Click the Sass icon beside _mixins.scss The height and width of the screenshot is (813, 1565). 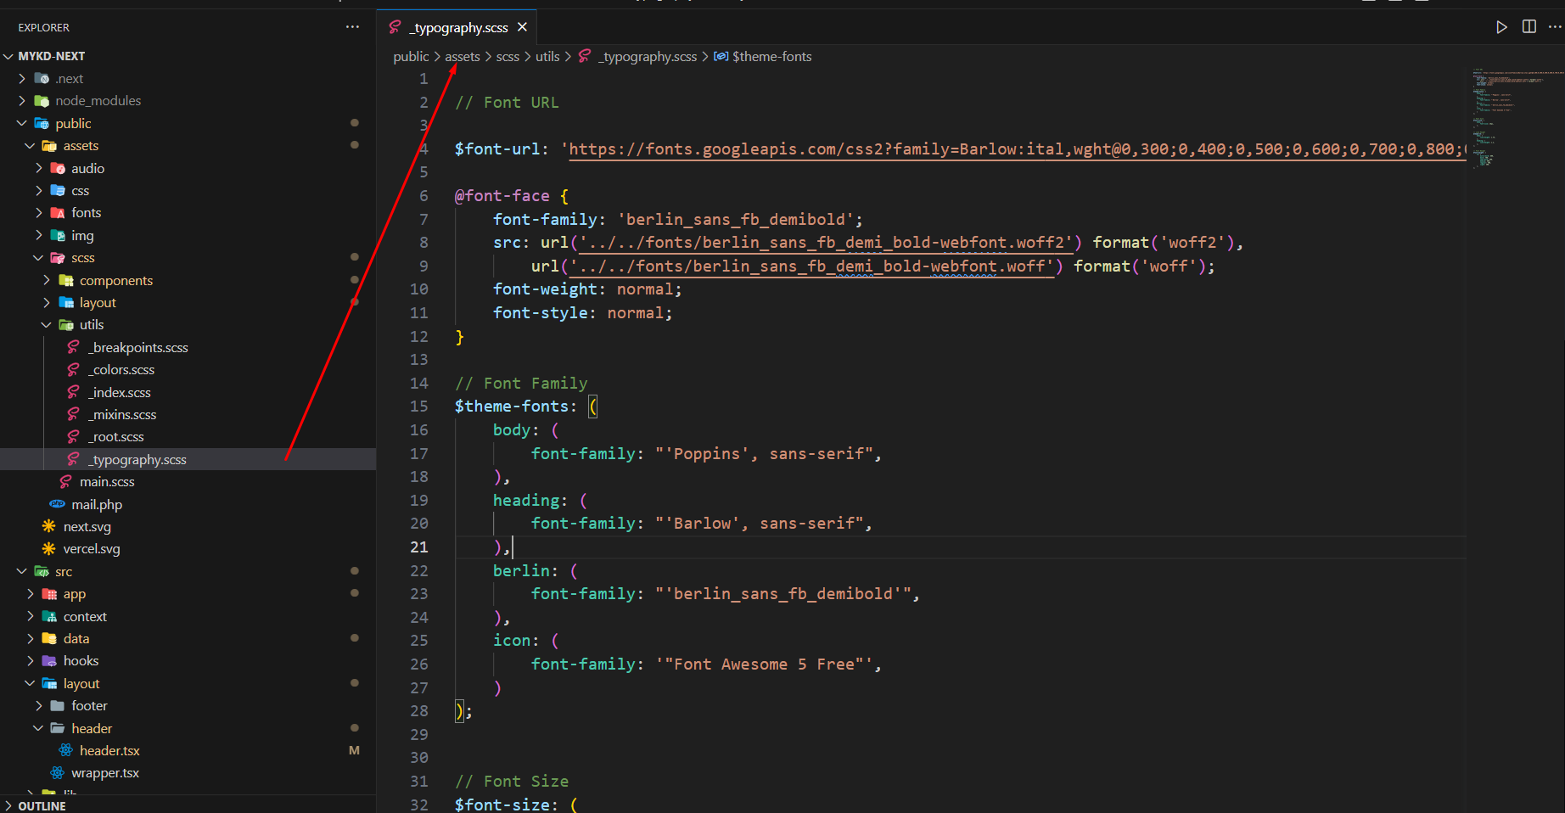(x=74, y=414)
